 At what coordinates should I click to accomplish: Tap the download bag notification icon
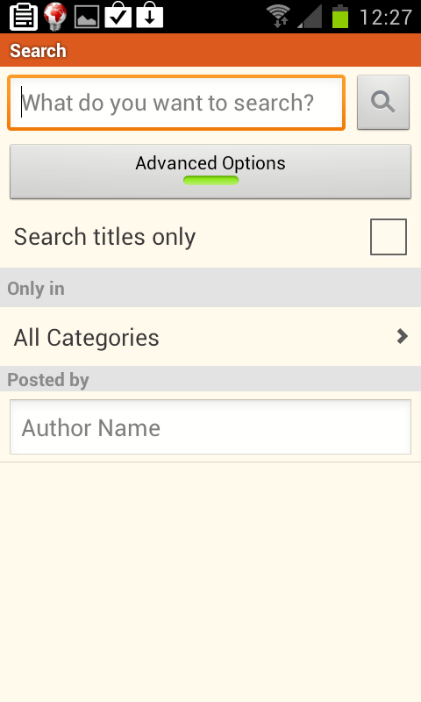(x=150, y=15)
